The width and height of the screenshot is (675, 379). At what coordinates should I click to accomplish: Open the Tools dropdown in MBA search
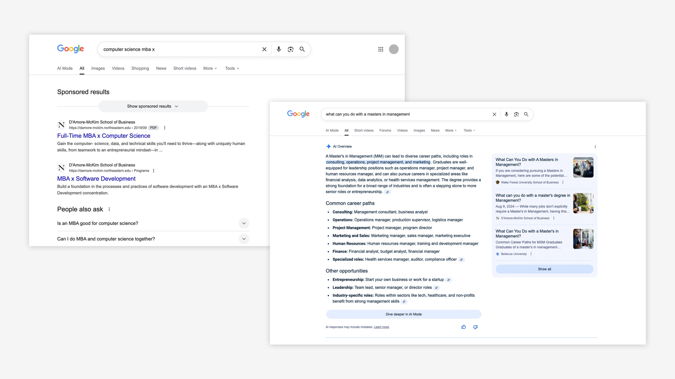(x=232, y=68)
